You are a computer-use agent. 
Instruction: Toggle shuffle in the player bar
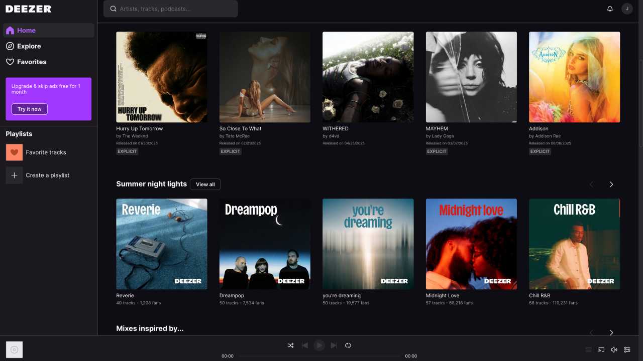point(291,345)
